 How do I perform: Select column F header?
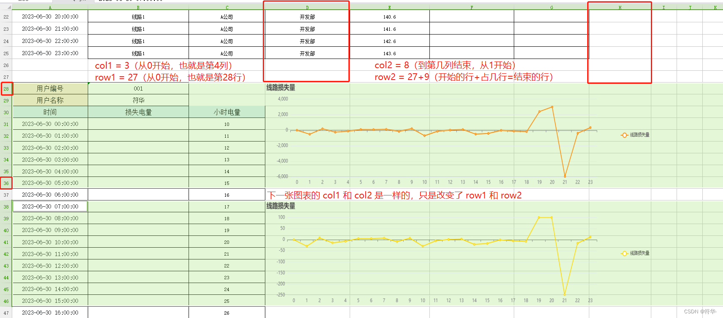tap(472, 8)
